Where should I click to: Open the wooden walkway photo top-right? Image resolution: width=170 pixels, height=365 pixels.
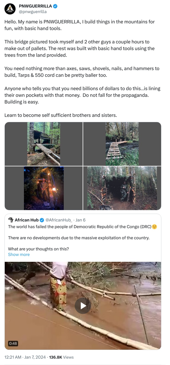[x=122, y=144]
